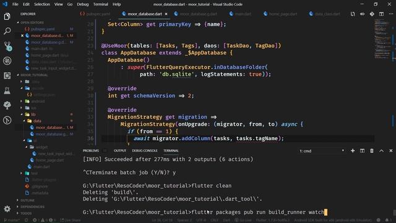
Task: Open the Edit menu
Action: pyautogui.click(x=26, y=4)
